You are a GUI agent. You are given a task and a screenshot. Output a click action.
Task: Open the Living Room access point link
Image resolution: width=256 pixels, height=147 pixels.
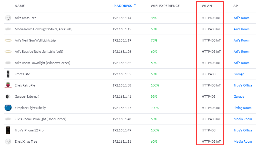tap(242, 108)
